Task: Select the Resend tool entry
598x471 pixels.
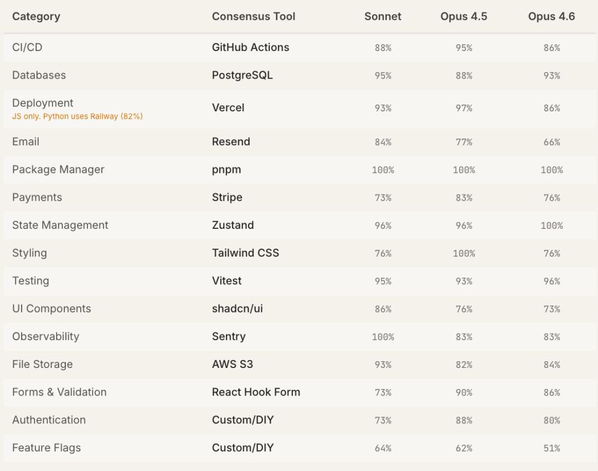Action: pos(231,142)
